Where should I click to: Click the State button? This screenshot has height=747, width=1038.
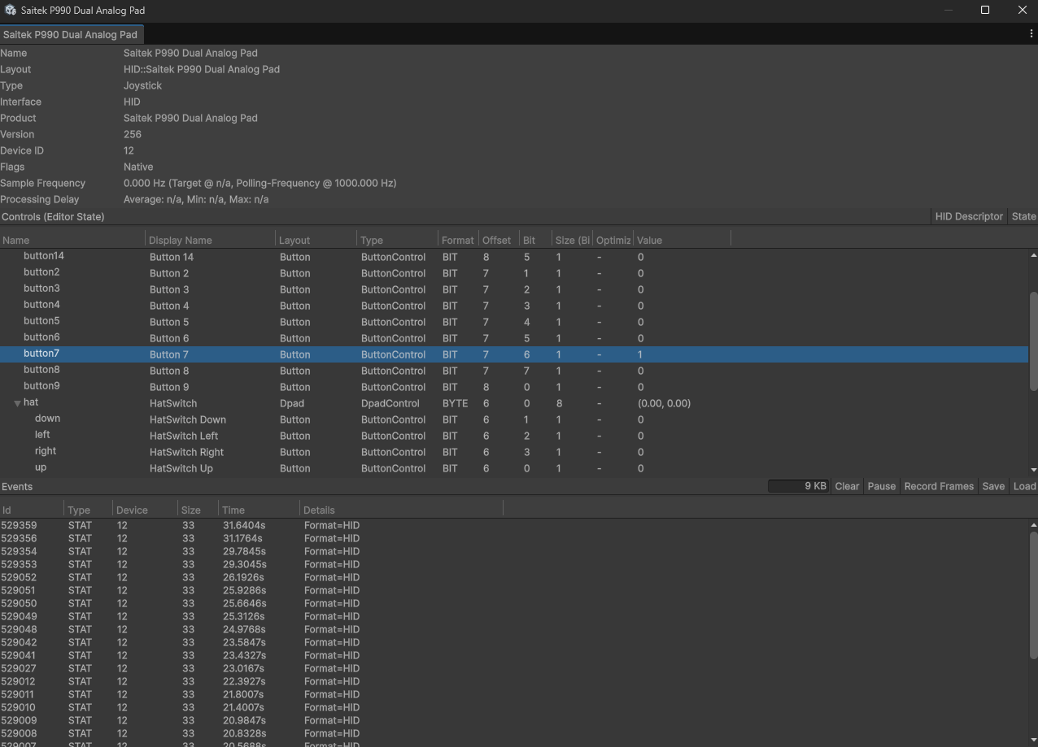[1023, 216]
